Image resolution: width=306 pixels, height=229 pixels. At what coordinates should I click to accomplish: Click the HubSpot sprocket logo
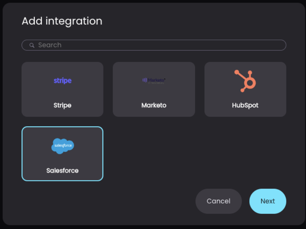[x=245, y=81]
